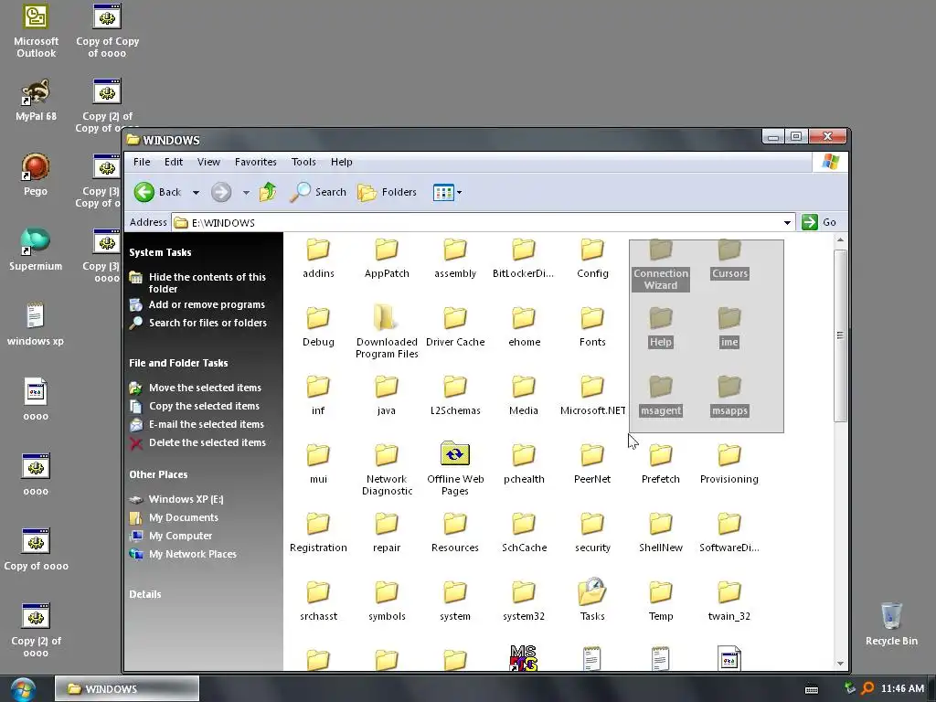Select the Config folder
This screenshot has height=702, width=936.
592,259
